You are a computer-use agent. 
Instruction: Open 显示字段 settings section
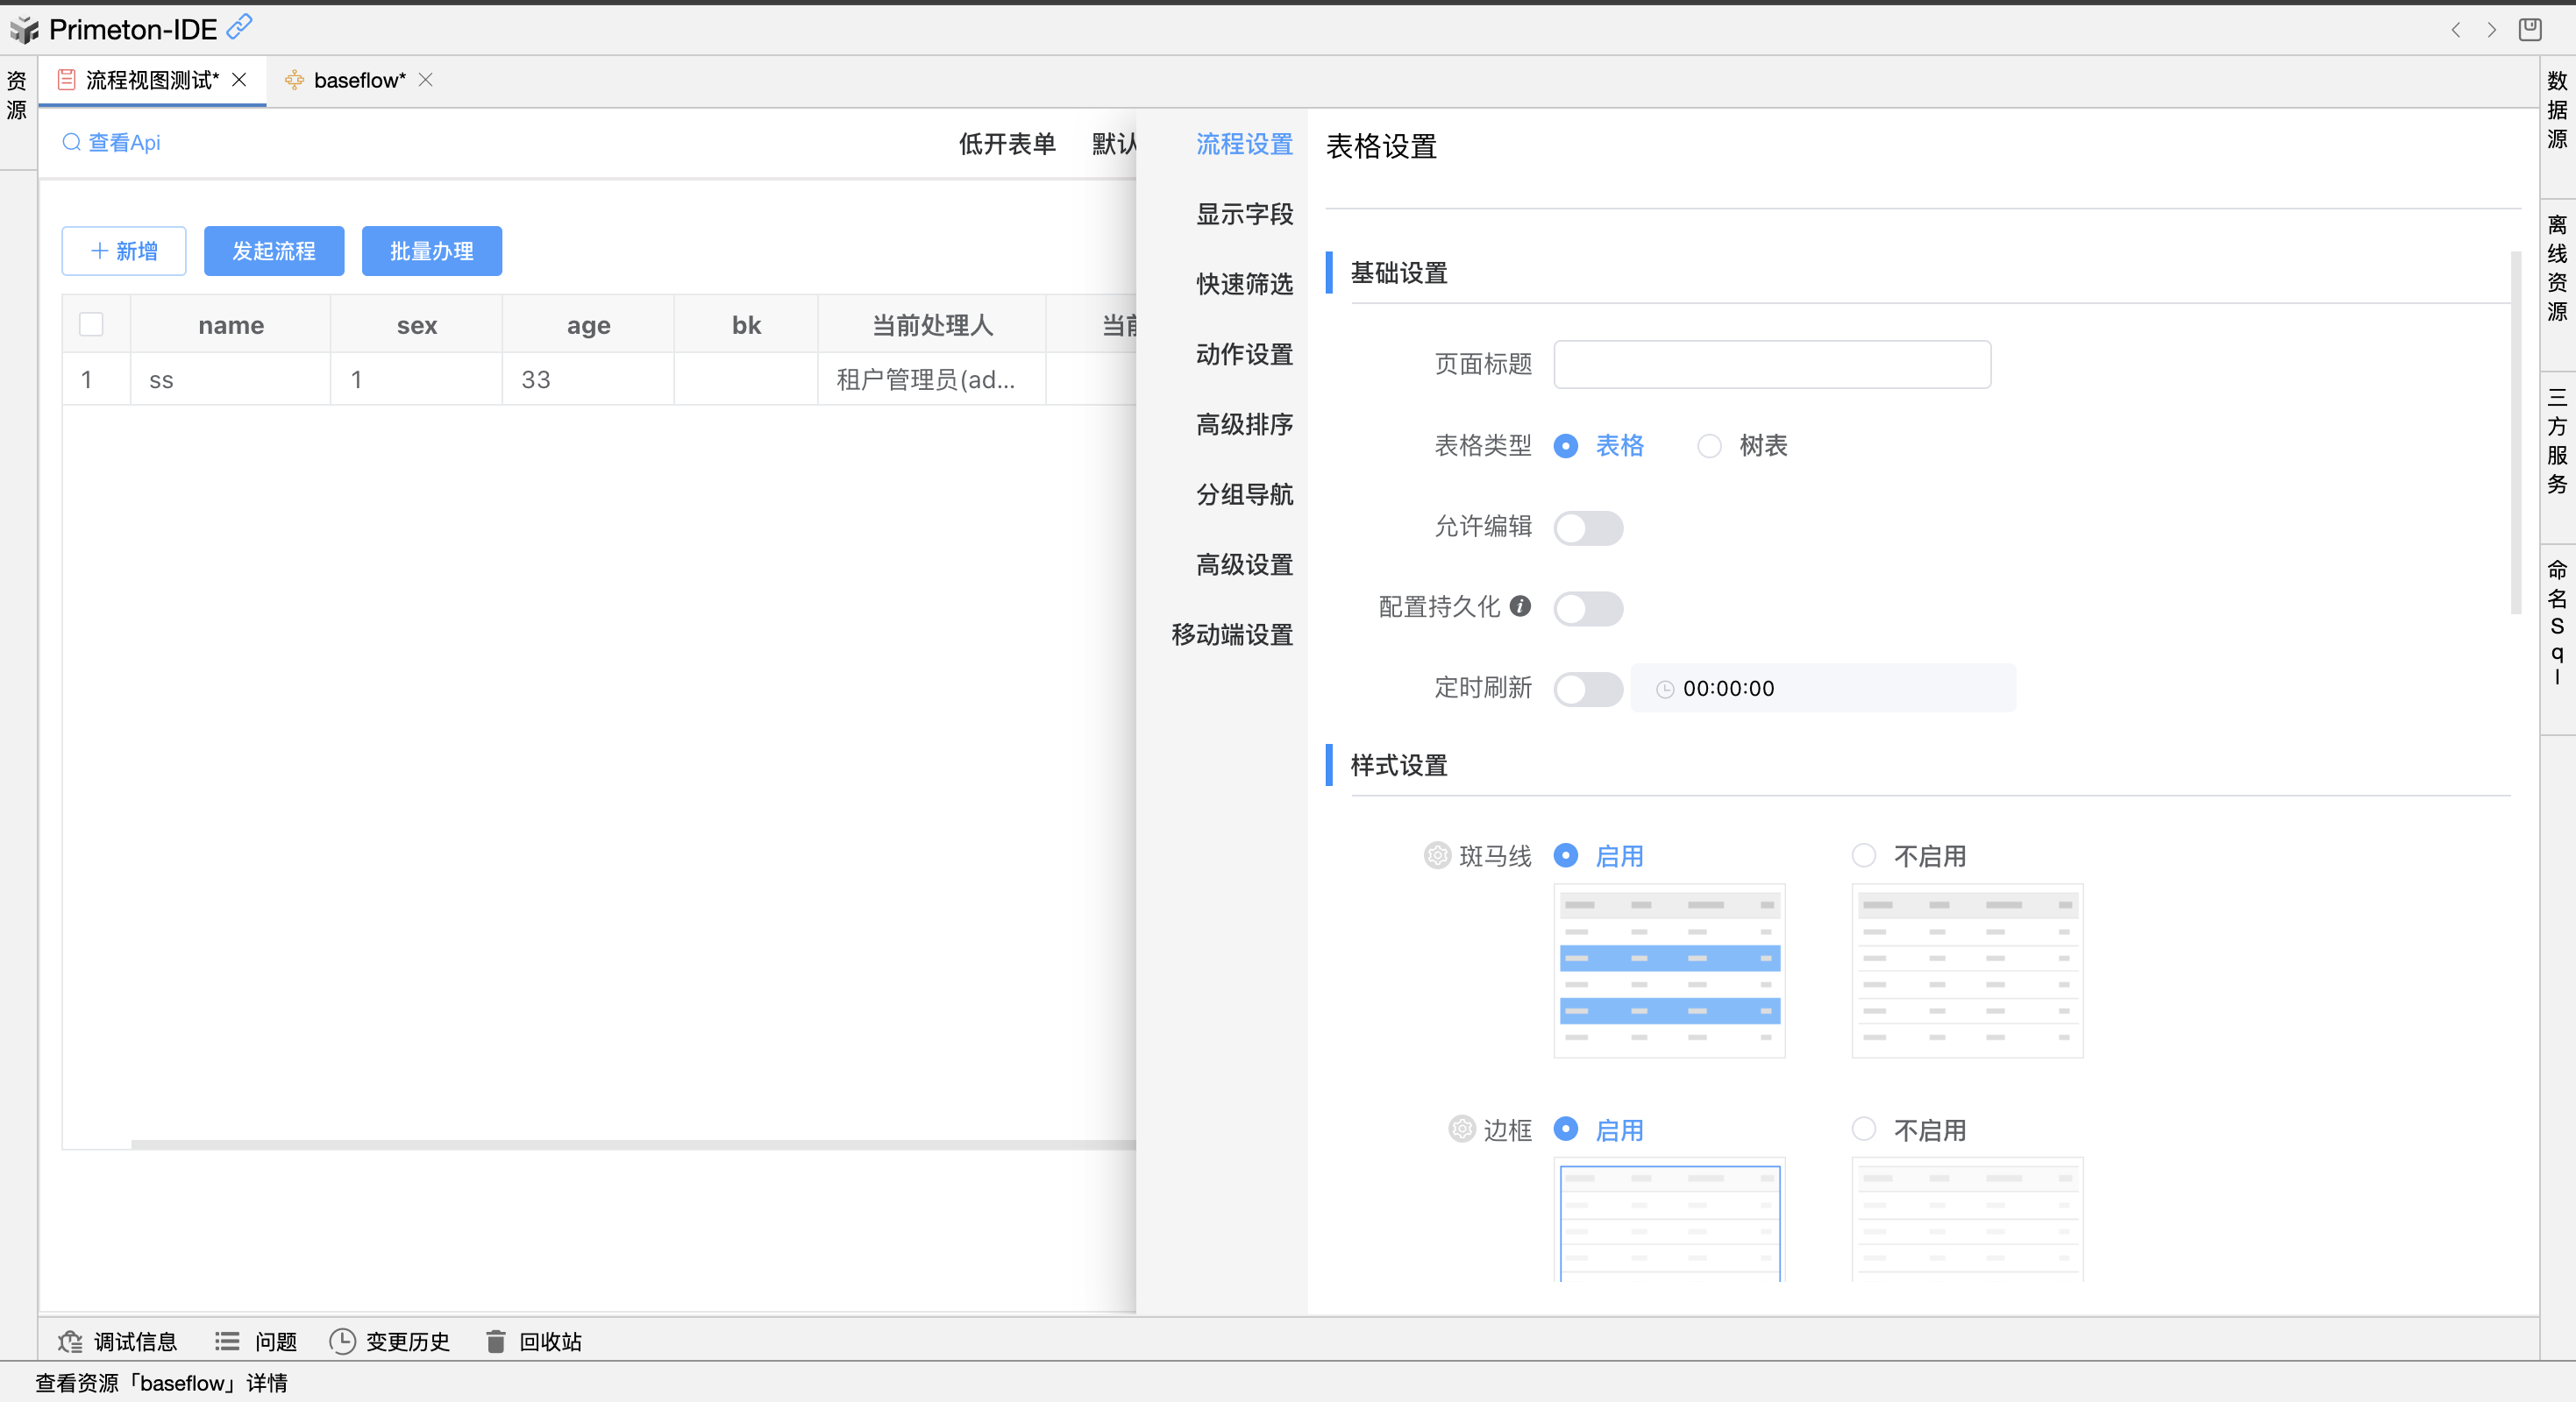click(x=1244, y=214)
